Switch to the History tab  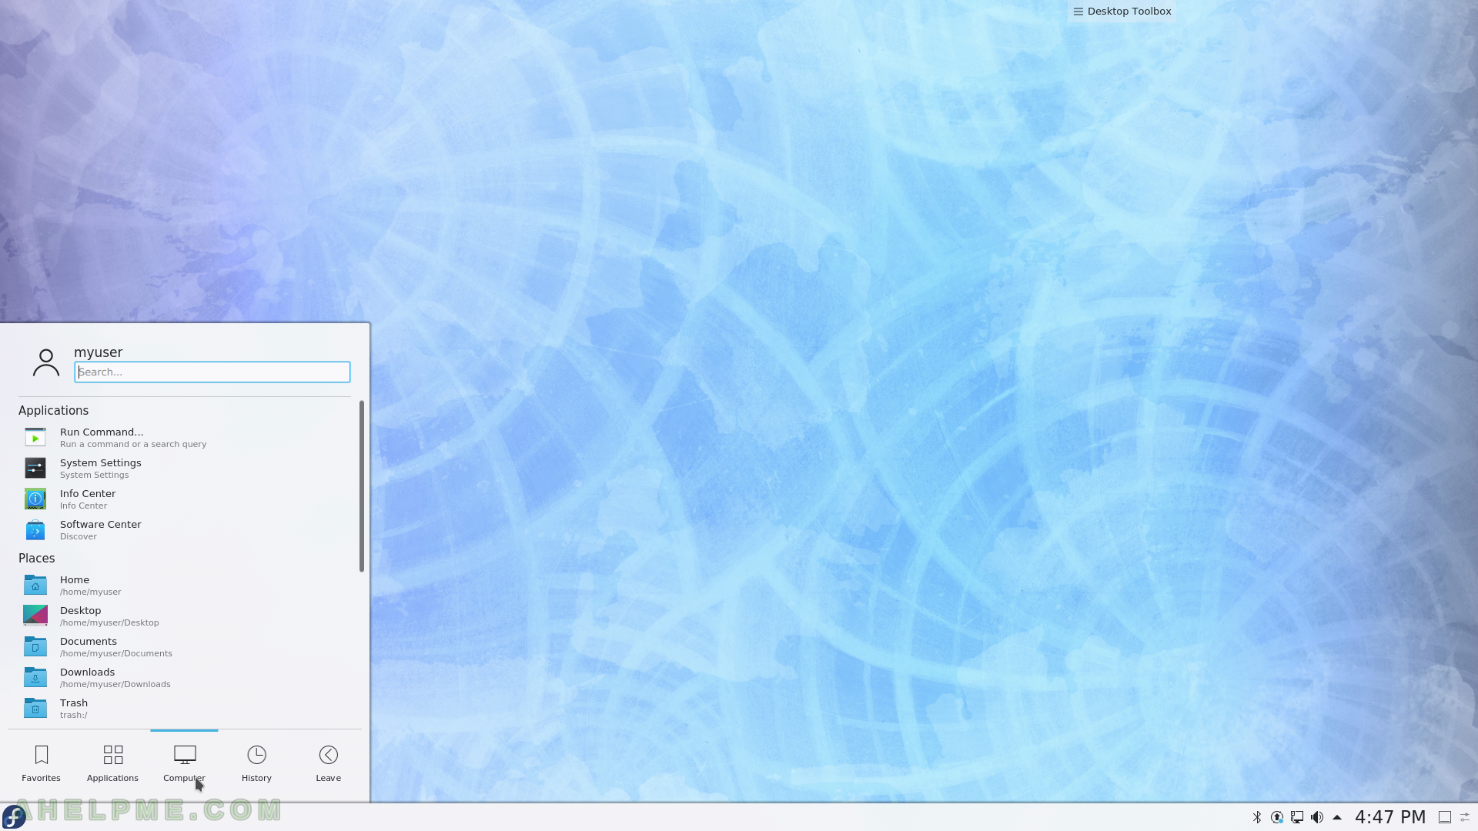coord(256,763)
